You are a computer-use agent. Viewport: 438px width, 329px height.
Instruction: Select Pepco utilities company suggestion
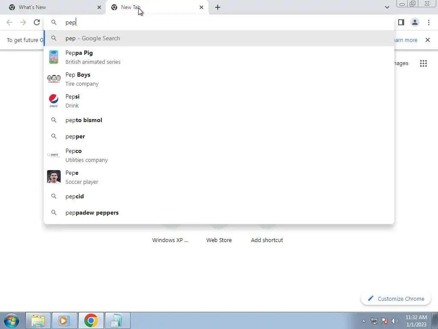[x=219, y=155]
